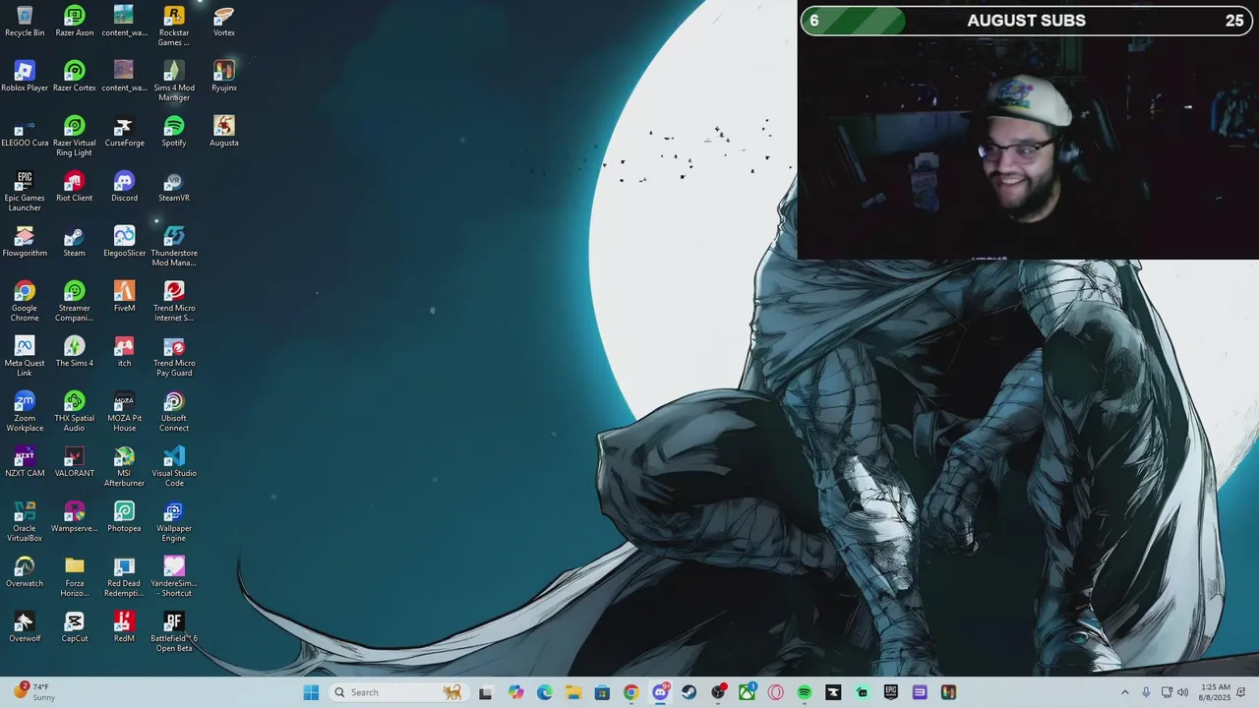Select the Zoom Workplace desktop icon
Screen dimensions: 1259x708
(x=25, y=411)
